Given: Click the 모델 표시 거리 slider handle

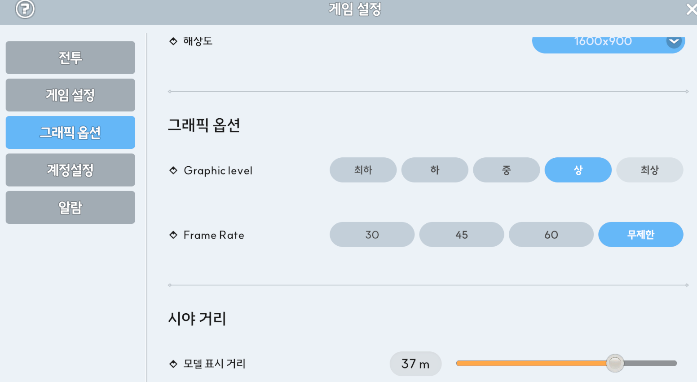Looking at the screenshot, I should (615, 363).
